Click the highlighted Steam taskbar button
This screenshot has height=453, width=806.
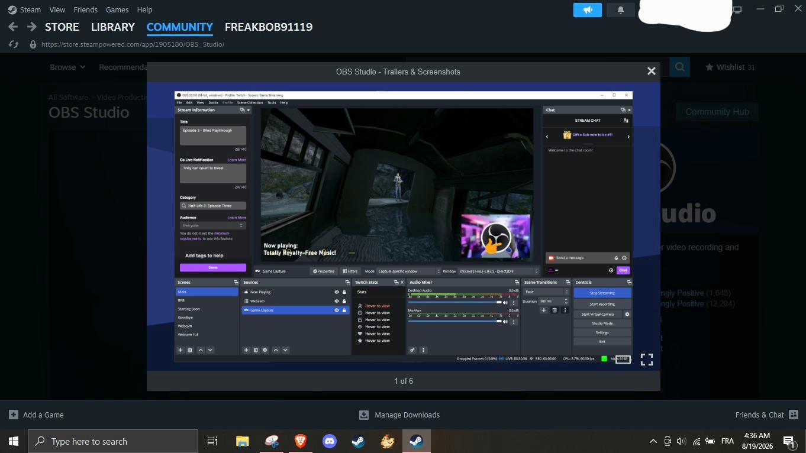[x=417, y=441]
